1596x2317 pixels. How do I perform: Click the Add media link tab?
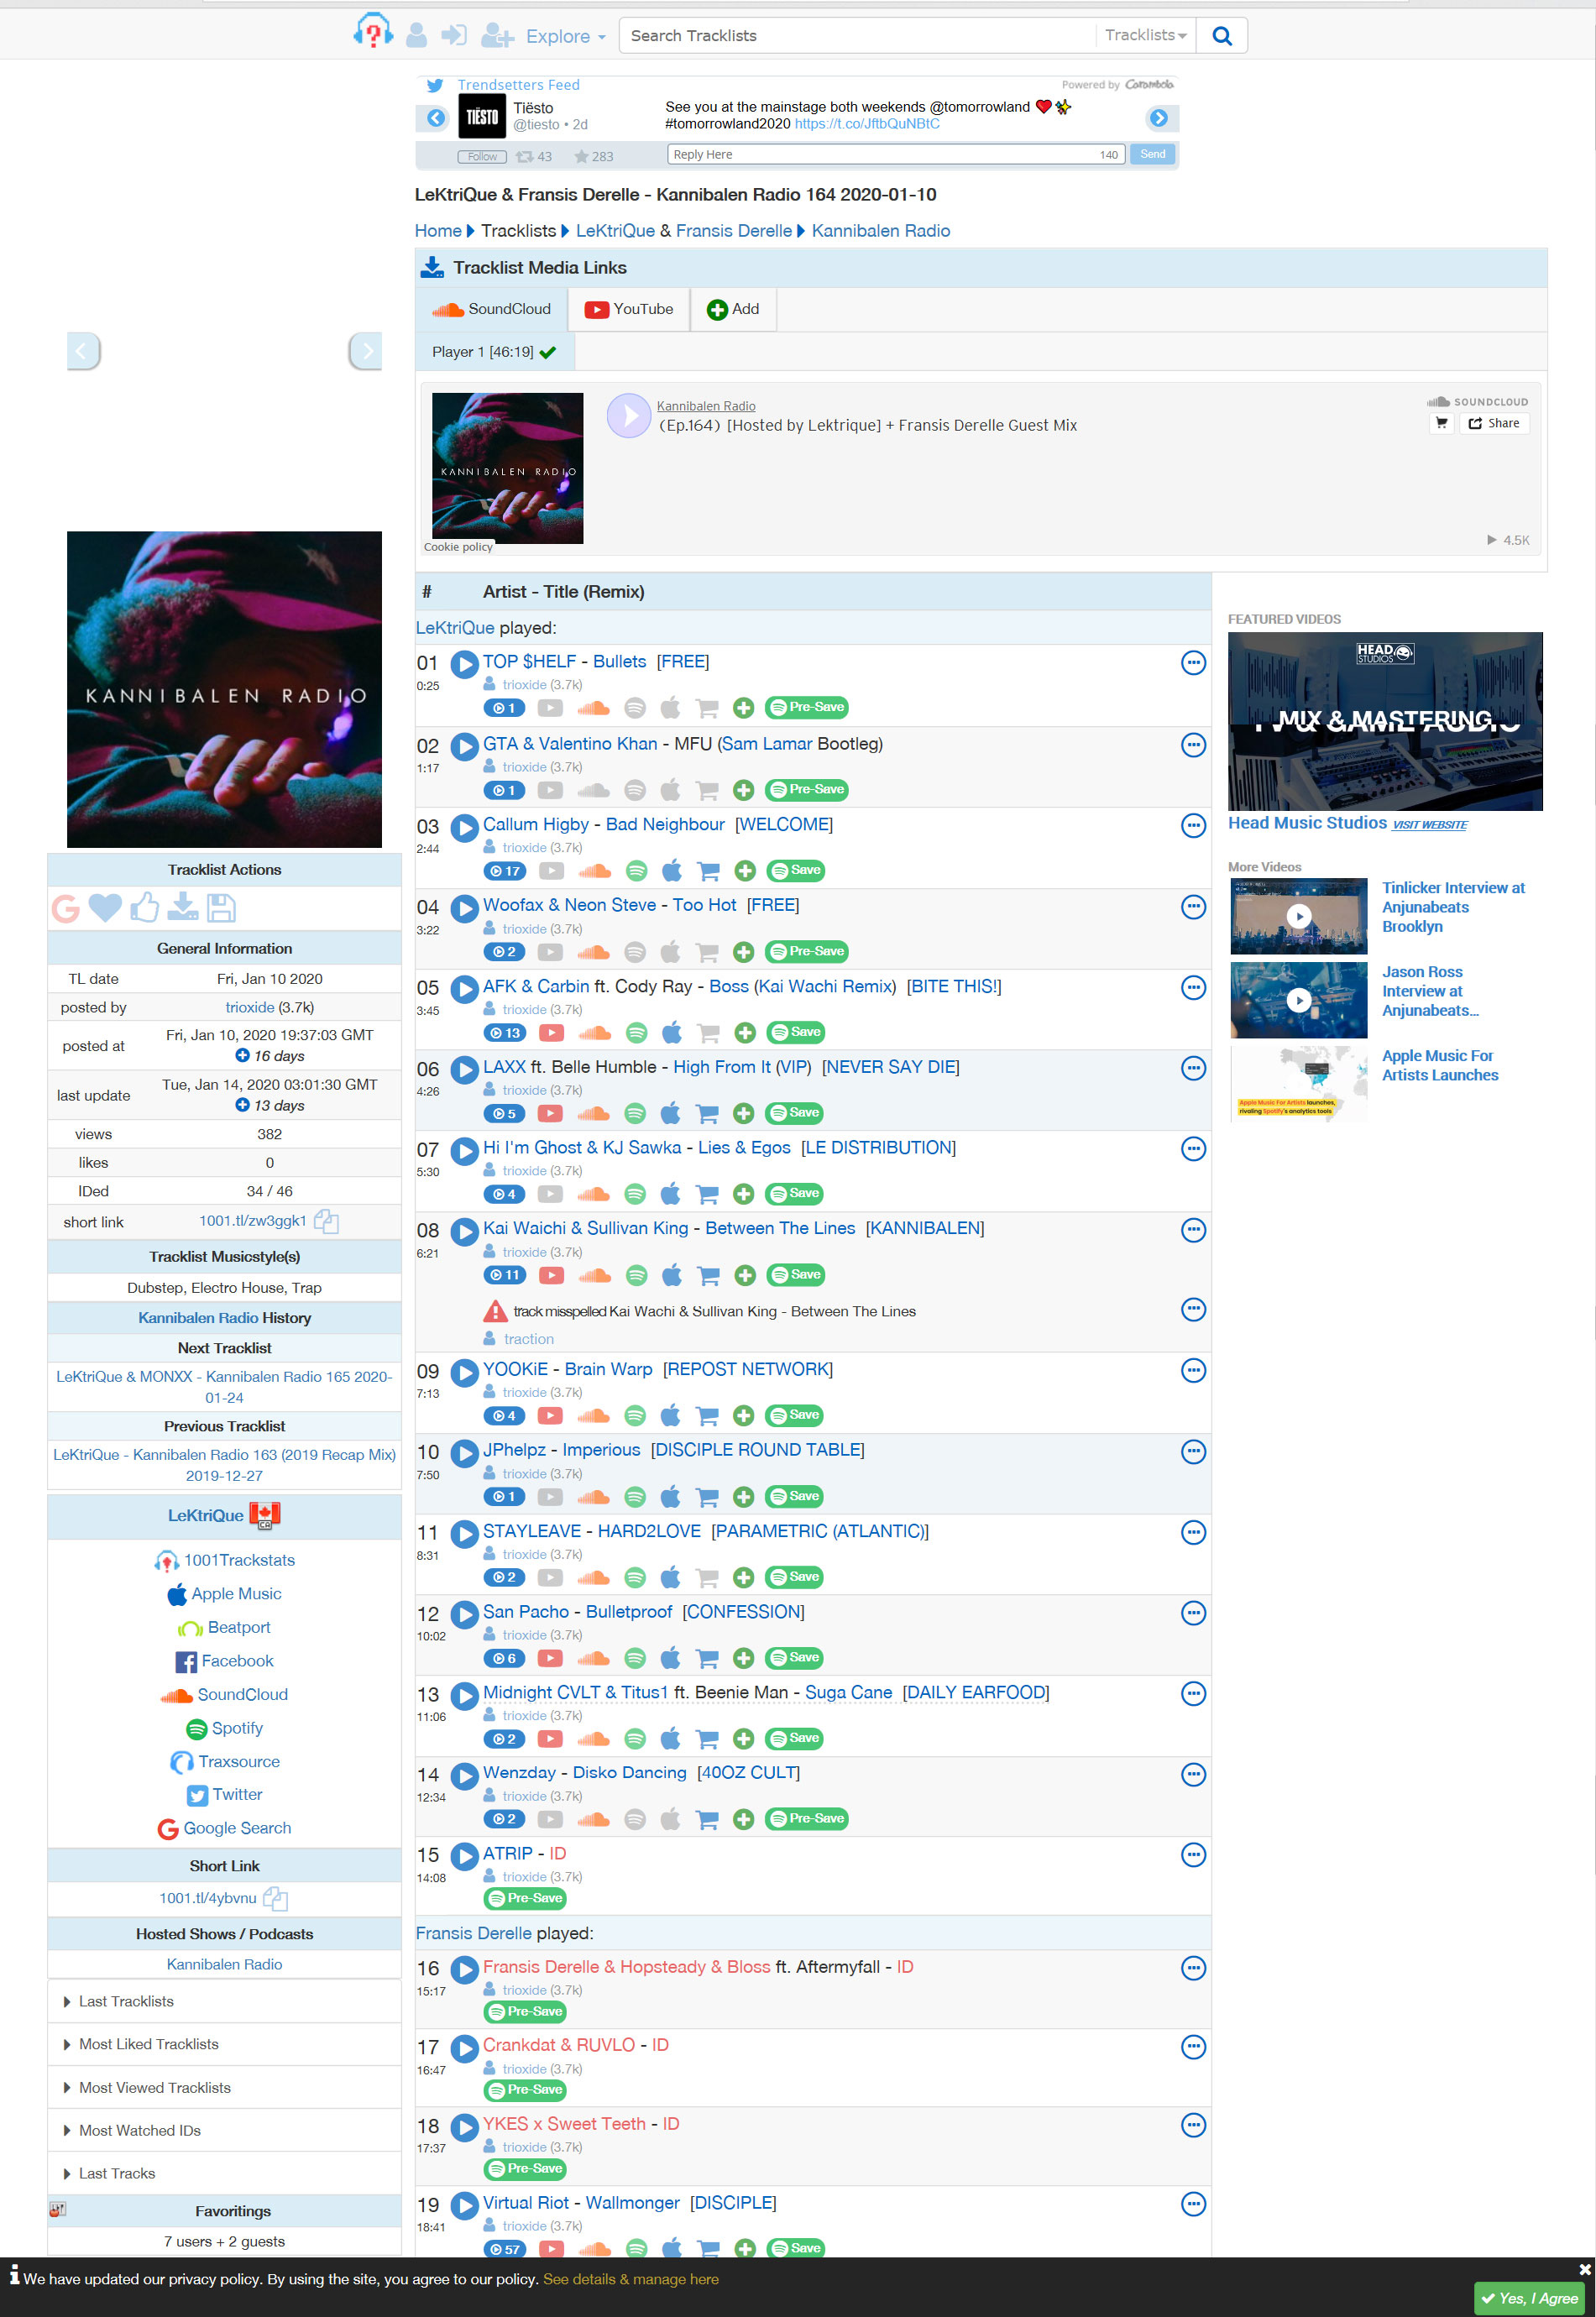point(733,309)
